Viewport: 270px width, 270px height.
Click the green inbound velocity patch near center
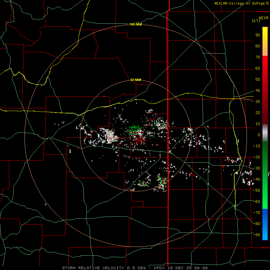pyautogui.click(x=135, y=128)
